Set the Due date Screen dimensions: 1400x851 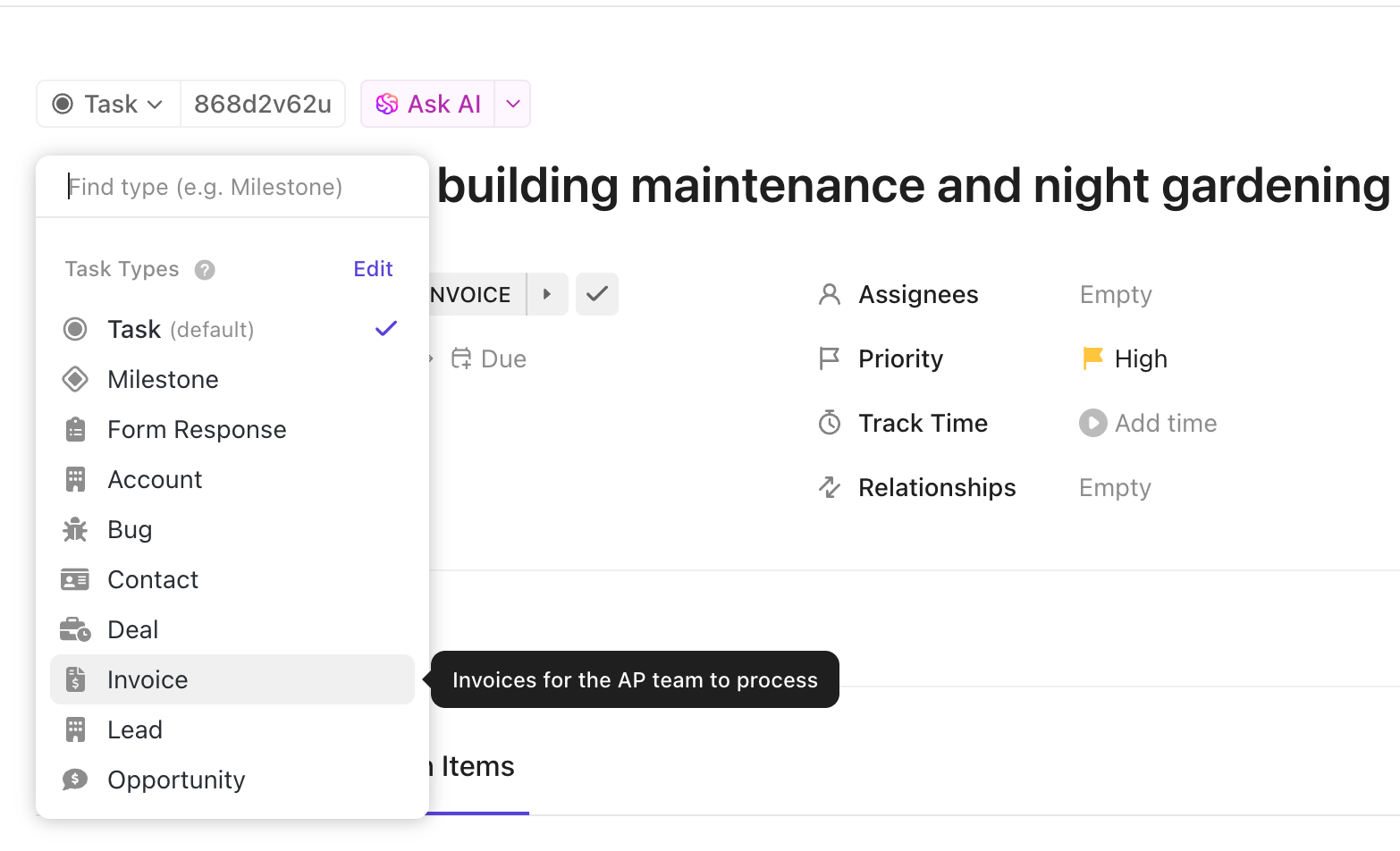pos(489,359)
